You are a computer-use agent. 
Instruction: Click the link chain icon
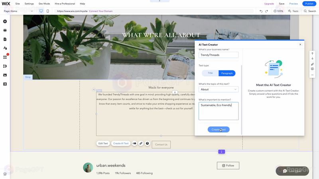(x=141, y=144)
